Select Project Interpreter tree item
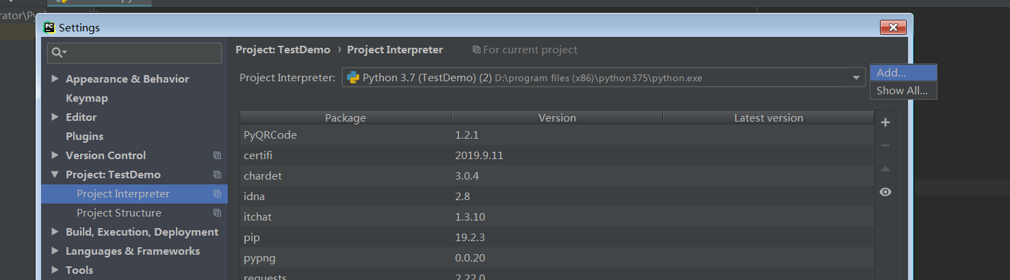 click(x=134, y=194)
